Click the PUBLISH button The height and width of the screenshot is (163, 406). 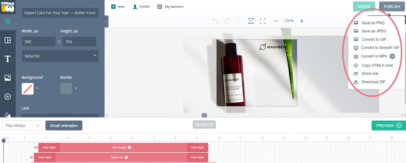click(392, 6)
